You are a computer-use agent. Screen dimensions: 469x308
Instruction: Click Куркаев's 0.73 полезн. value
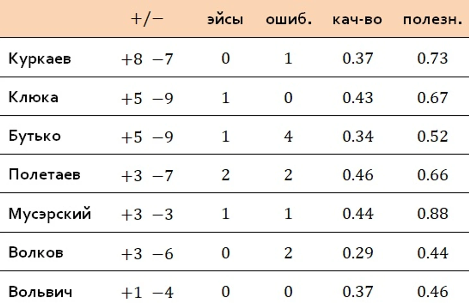click(x=432, y=58)
